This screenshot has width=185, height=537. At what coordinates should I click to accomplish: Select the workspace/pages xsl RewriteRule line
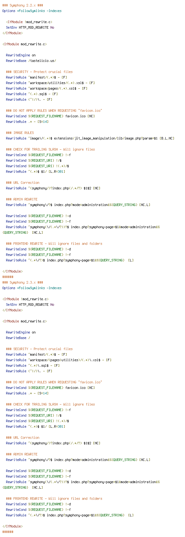47,88
